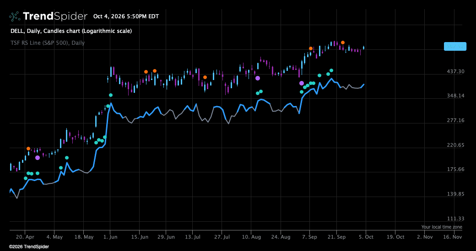Click the '24. Aug' date label
This screenshot has height=251, width=476.
(281, 236)
